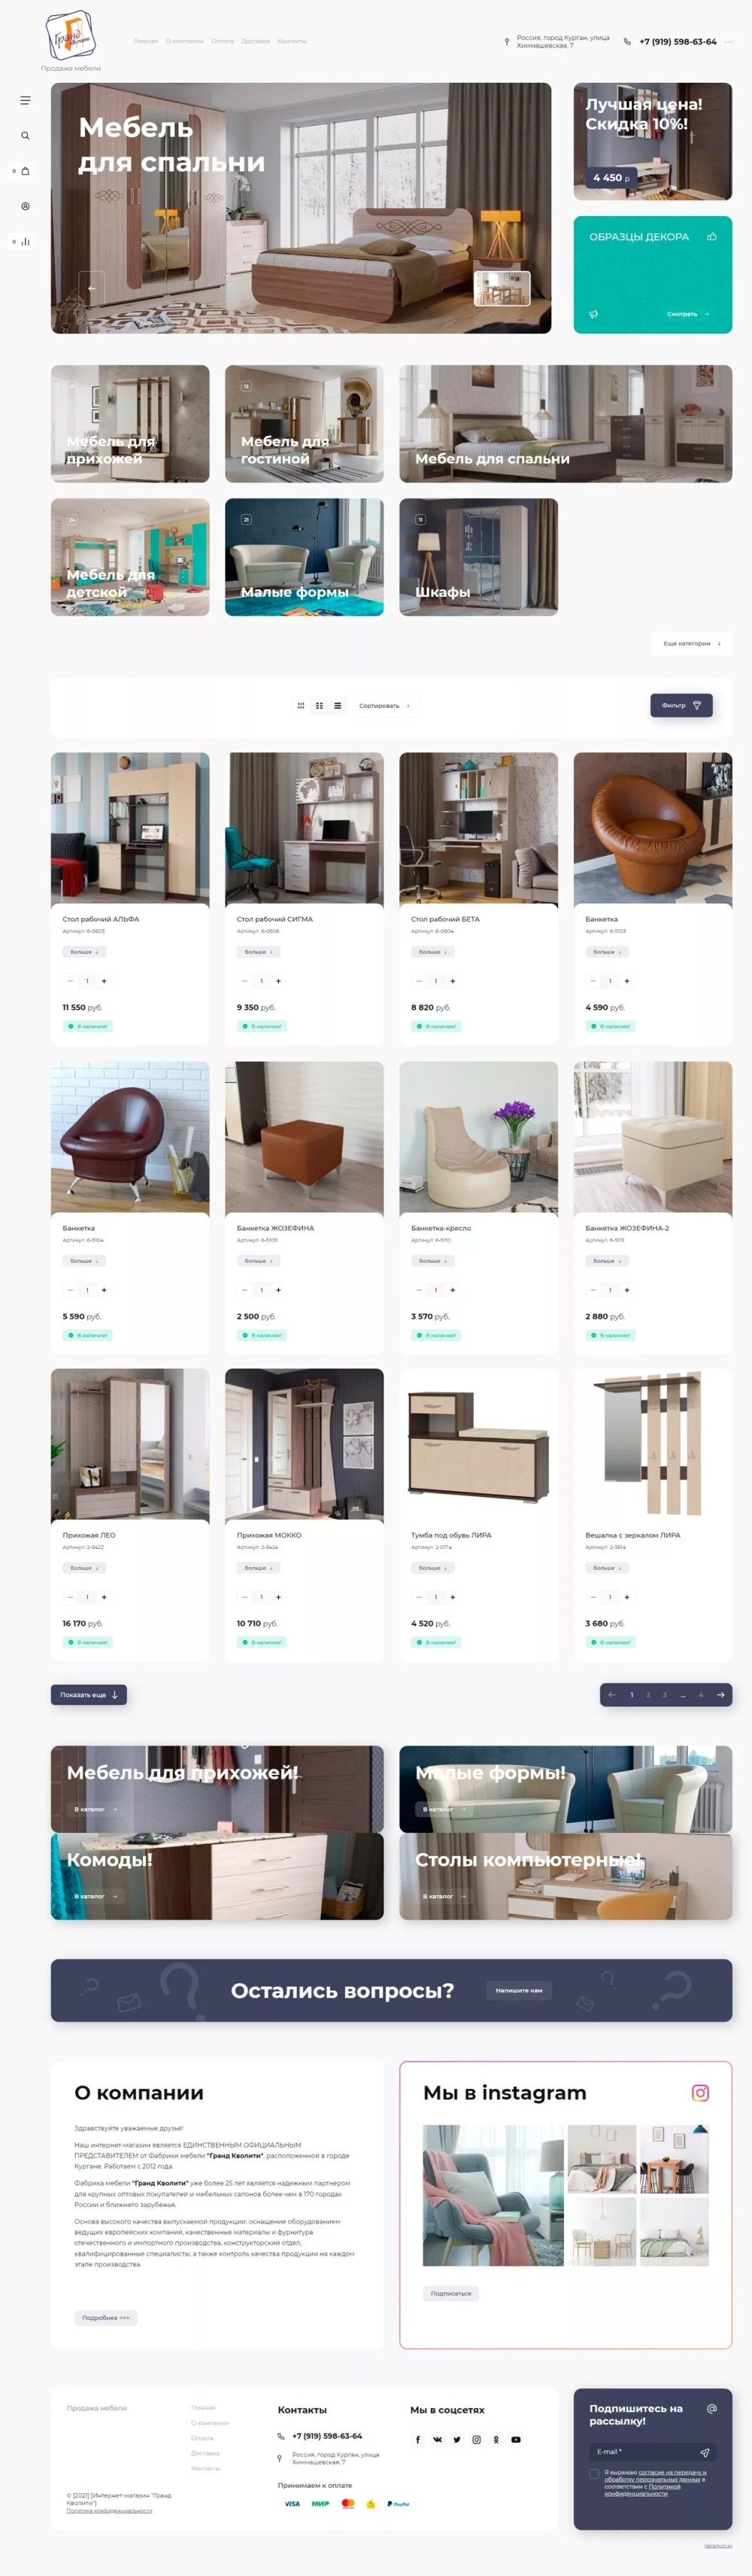
Task: Click the Фильтр button
Action: coord(681,705)
